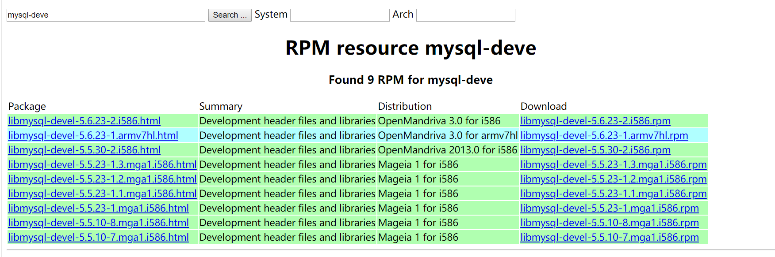Screen dimensions: 775x257
Task: Click the OpenMandriva 2013.0 for i586 cell
Action: [448, 150]
